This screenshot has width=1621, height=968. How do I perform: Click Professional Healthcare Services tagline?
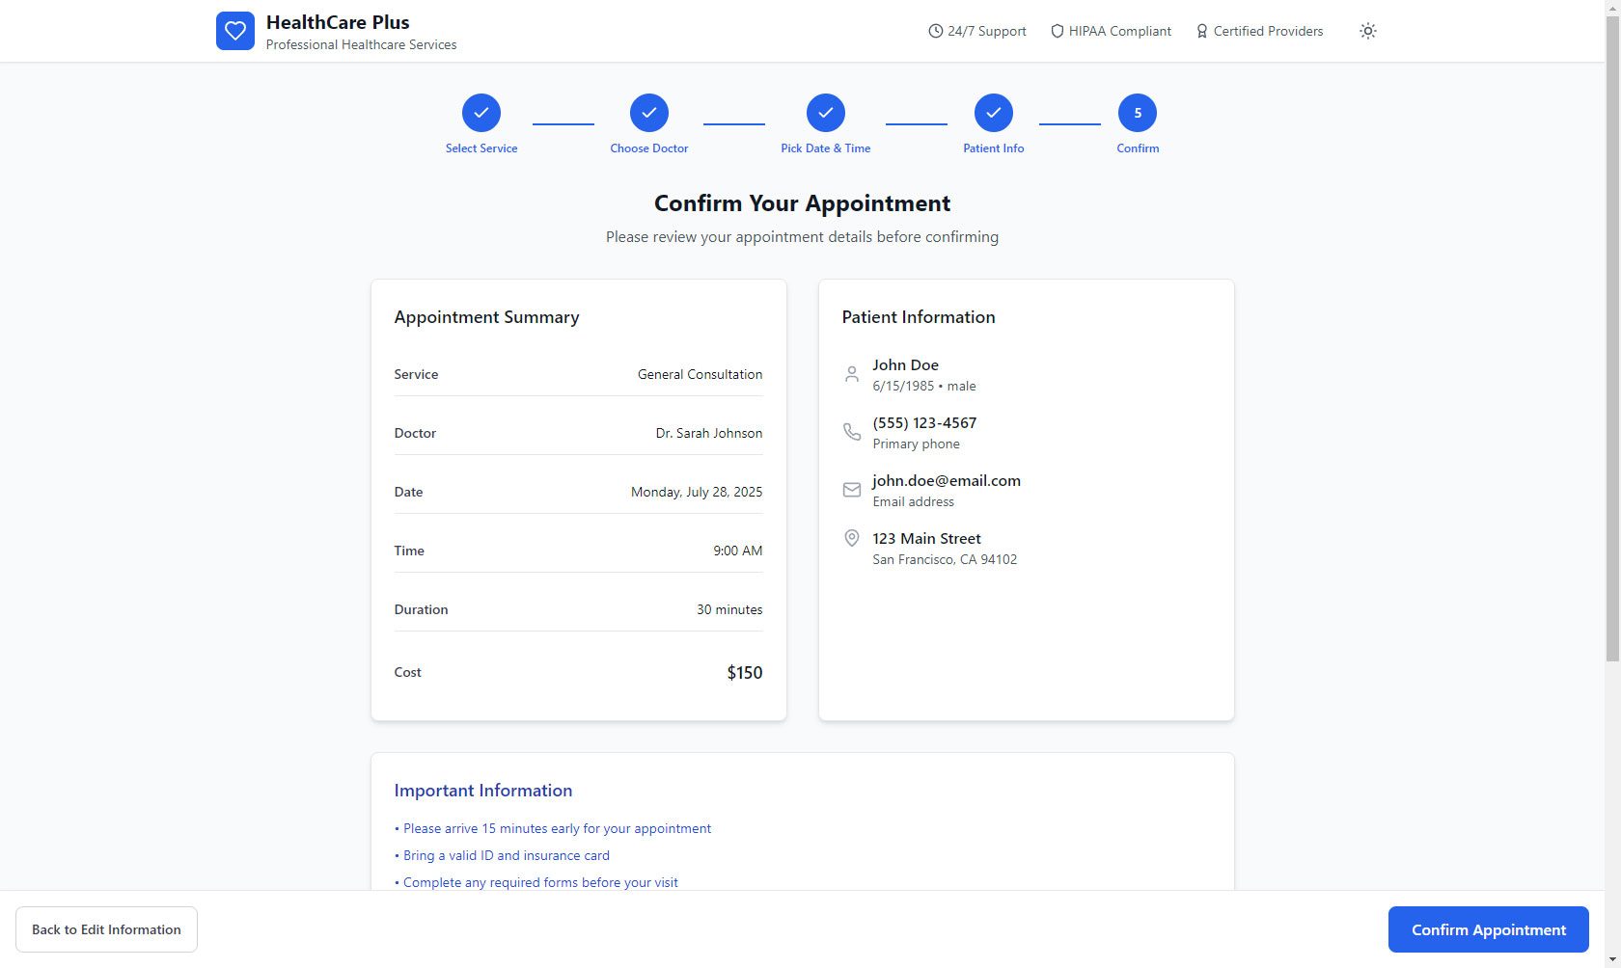coord(361,44)
